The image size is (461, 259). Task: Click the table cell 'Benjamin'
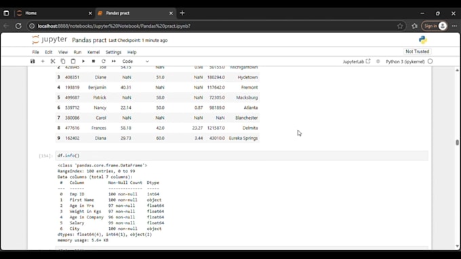pyautogui.click(x=97, y=87)
